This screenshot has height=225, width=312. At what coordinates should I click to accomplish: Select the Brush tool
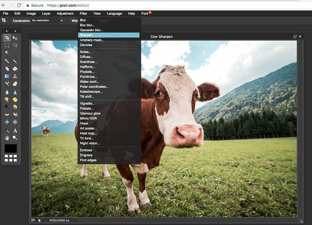click(15, 61)
